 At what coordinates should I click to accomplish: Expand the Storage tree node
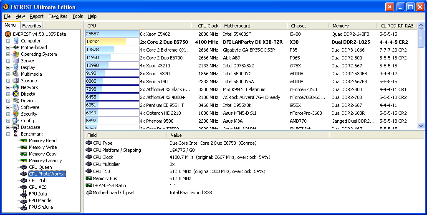click(x=8, y=81)
